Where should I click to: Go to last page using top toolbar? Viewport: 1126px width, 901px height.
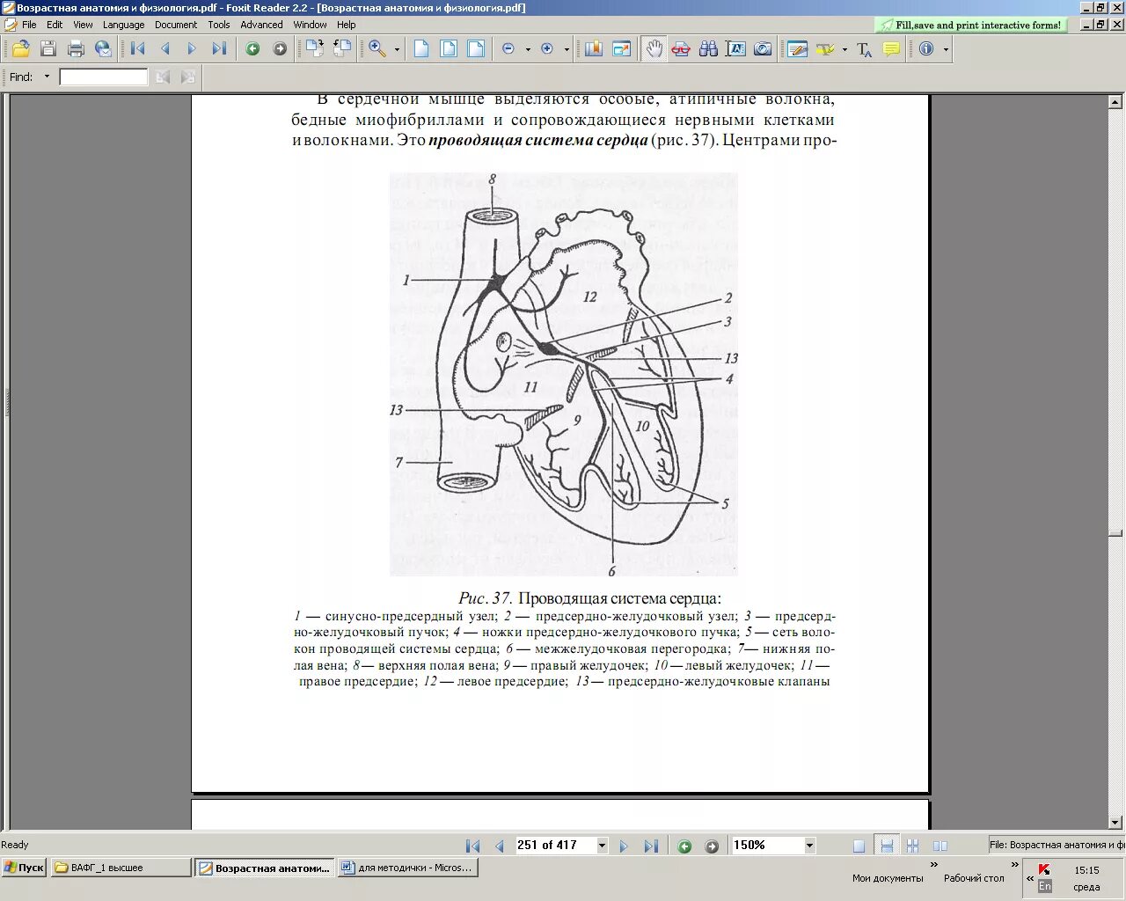coord(219,49)
